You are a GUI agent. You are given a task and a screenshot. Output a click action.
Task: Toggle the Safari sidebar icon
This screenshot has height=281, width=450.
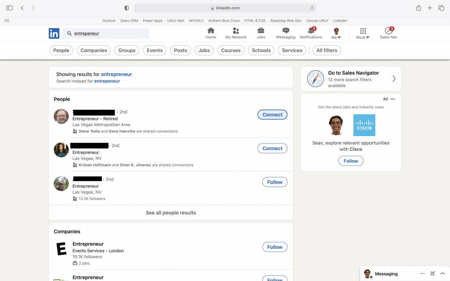tap(10, 8)
